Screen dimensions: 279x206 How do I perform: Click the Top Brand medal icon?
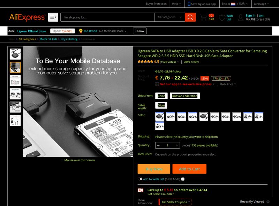click(x=81, y=31)
